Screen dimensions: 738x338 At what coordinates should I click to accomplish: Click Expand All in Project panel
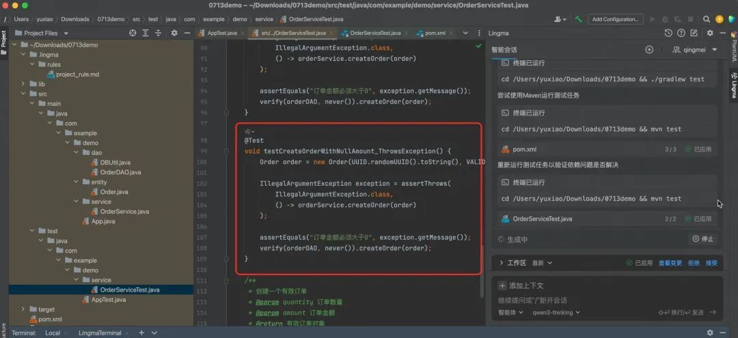[x=146, y=33]
